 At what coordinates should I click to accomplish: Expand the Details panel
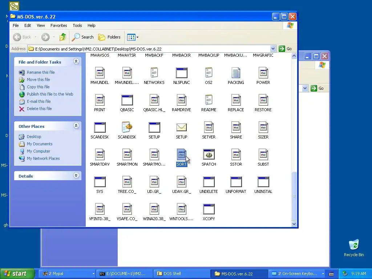coord(76,175)
